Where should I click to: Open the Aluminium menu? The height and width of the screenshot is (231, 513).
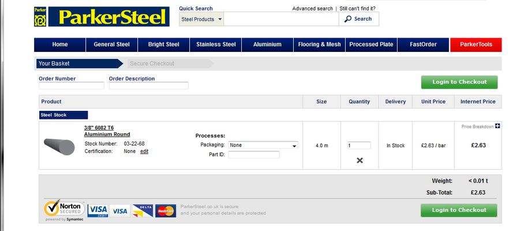coord(267,44)
